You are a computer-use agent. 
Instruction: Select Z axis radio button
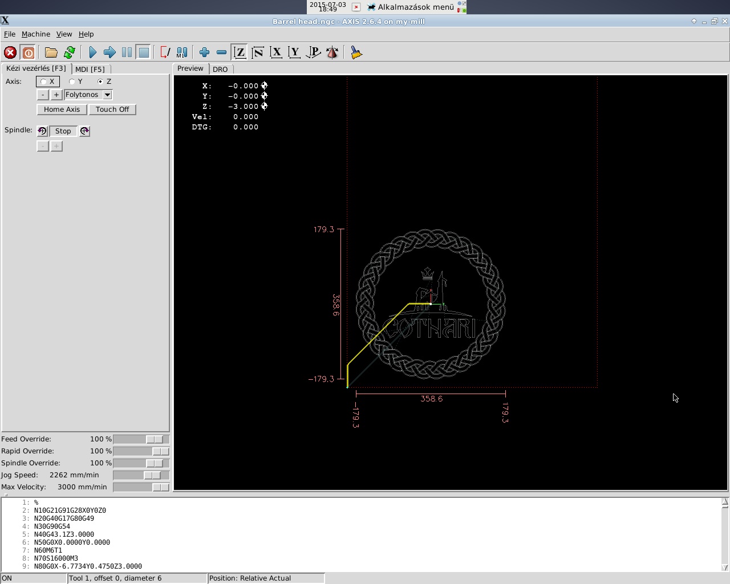104,82
